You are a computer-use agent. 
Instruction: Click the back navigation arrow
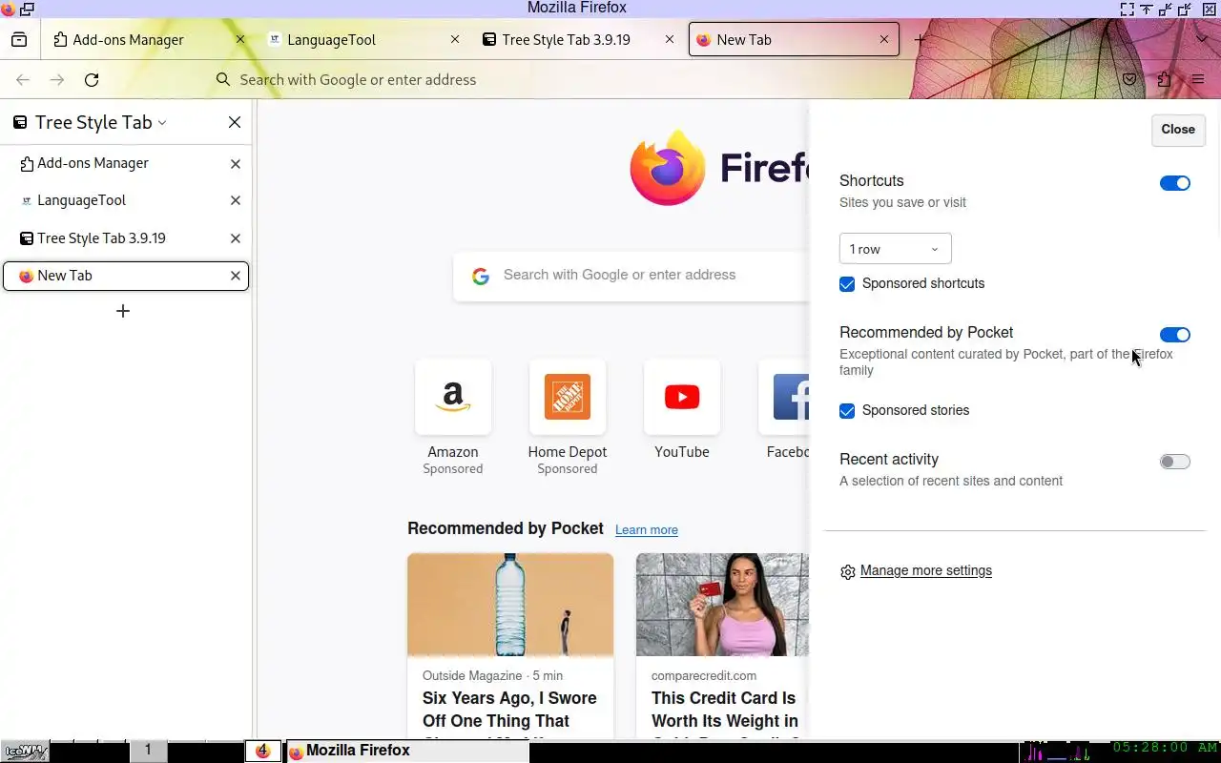(x=23, y=80)
